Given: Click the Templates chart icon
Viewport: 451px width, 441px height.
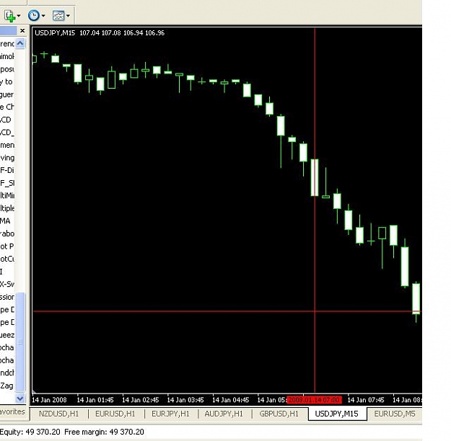Looking at the screenshot, I should pyautogui.click(x=58, y=16).
